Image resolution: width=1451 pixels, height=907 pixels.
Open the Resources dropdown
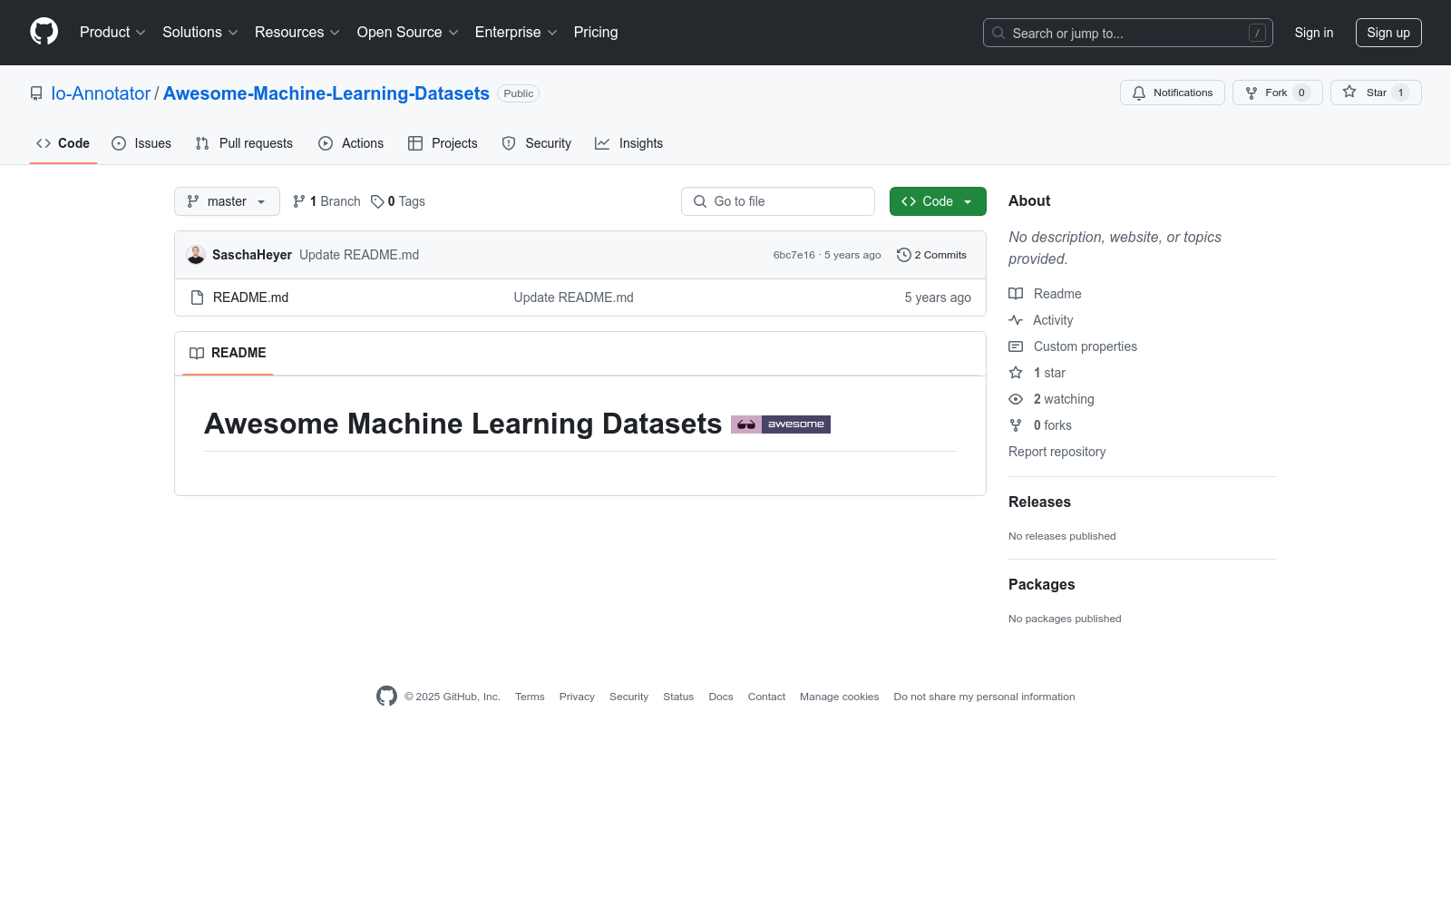[297, 32]
